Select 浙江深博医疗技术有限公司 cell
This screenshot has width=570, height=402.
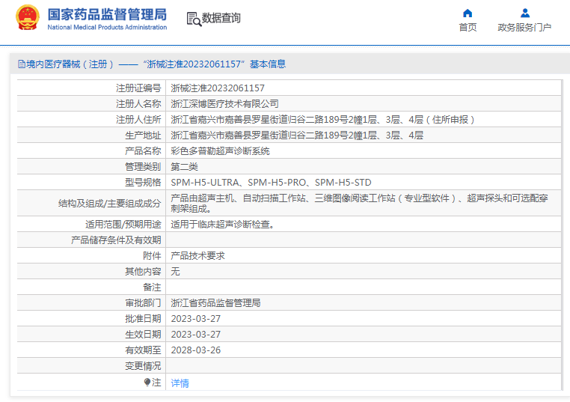point(224,104)
